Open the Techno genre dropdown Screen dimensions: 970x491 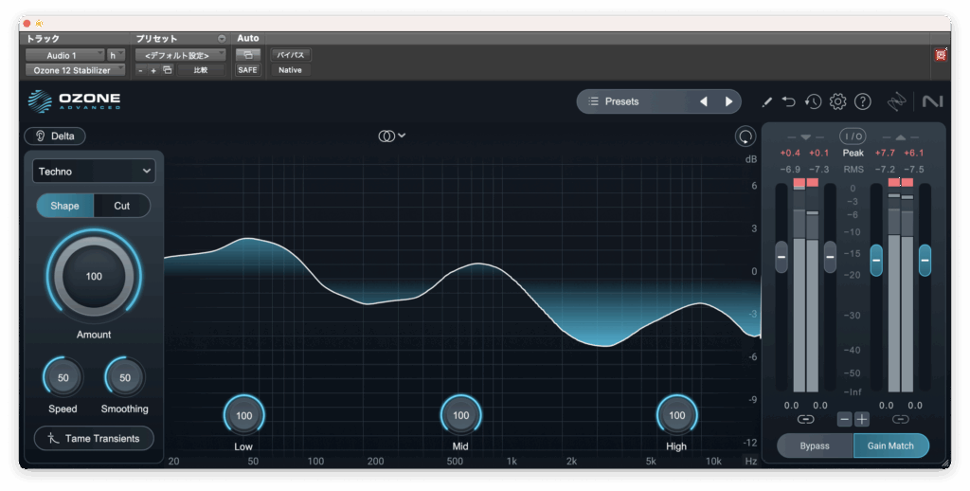[x=94, y=171]
